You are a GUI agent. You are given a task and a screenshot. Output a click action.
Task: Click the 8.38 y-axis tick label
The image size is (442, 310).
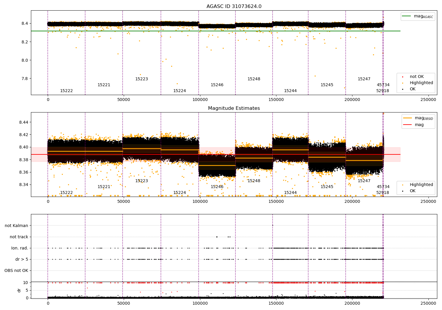(24, 160)
